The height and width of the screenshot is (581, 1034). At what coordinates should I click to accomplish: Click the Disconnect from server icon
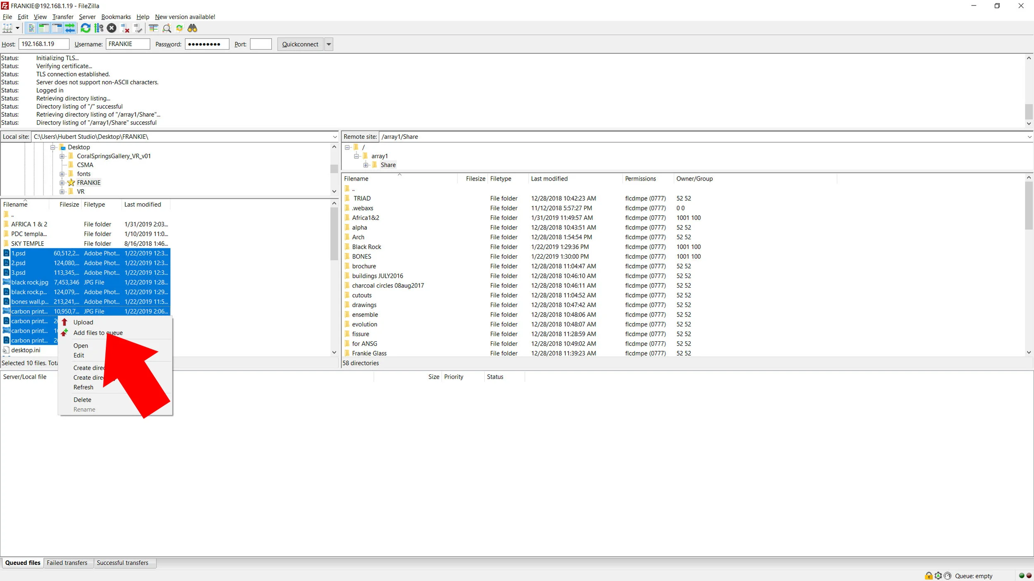point(125,28)
